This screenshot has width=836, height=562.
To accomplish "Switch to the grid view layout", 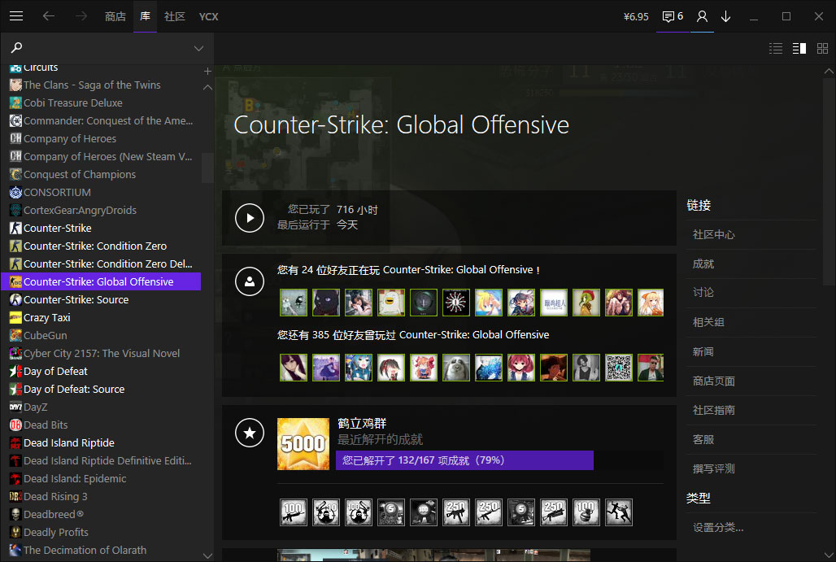I will pyautogui.click(x=823, y=49).
